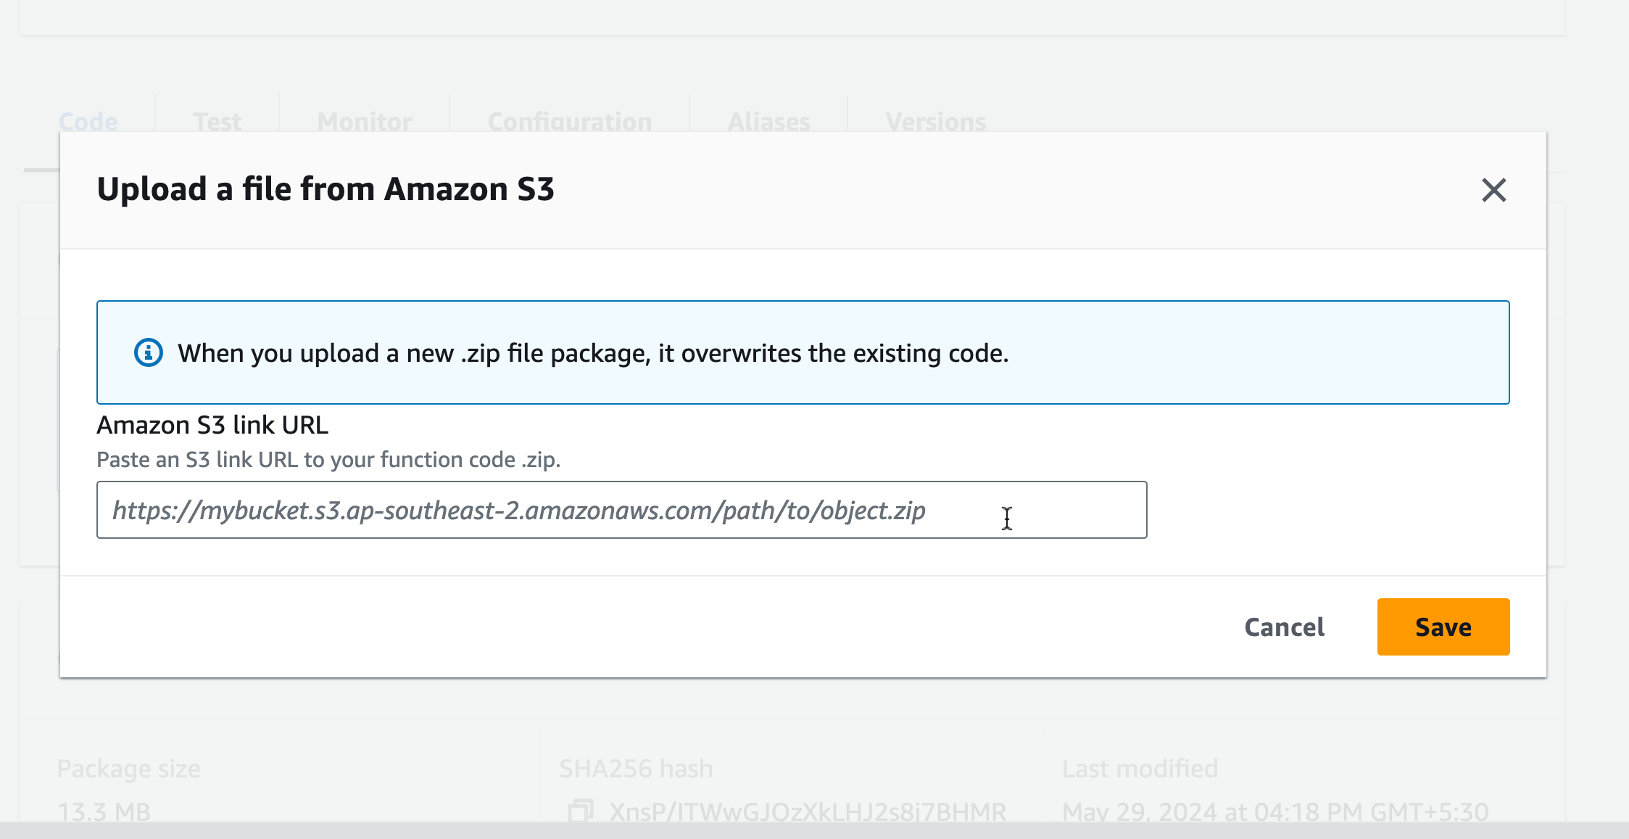
Task: Close the Upload from Amazon S3 dialog
Action: [x=1493, y=191]
